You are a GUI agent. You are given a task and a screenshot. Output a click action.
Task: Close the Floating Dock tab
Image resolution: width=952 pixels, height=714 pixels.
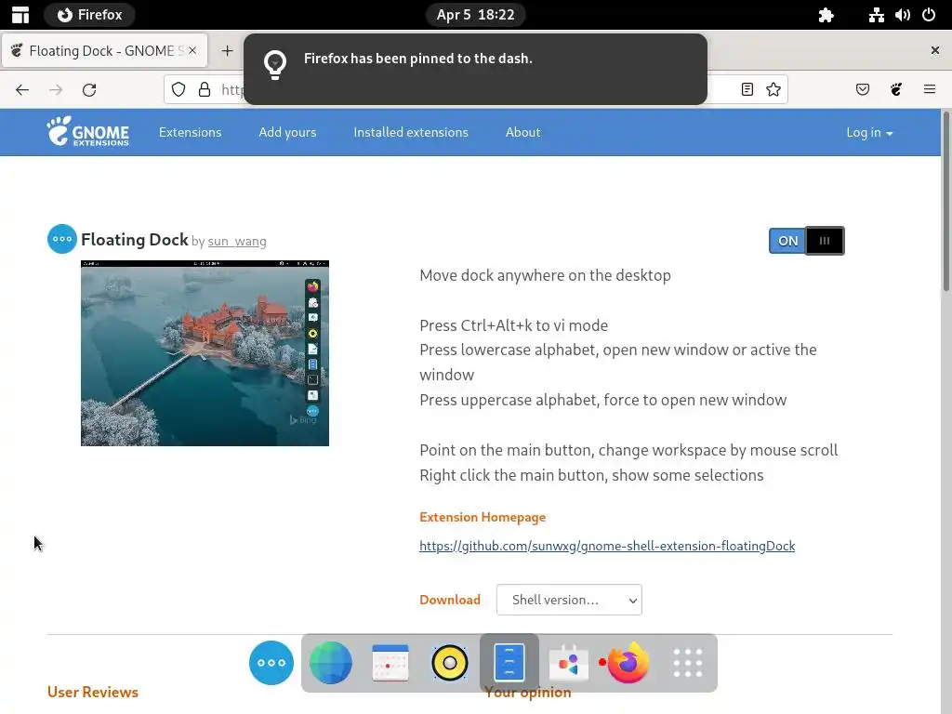point(192,50)
